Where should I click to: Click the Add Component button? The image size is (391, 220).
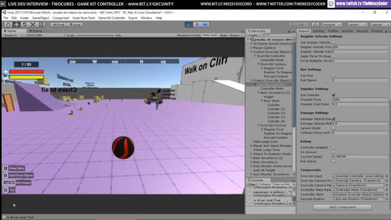click(342, 207)
